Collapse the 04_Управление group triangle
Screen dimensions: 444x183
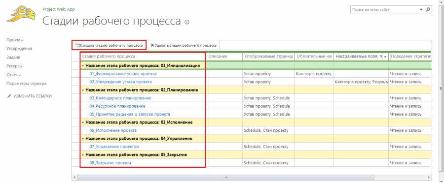pyautogui.click(x=82, y=139)
